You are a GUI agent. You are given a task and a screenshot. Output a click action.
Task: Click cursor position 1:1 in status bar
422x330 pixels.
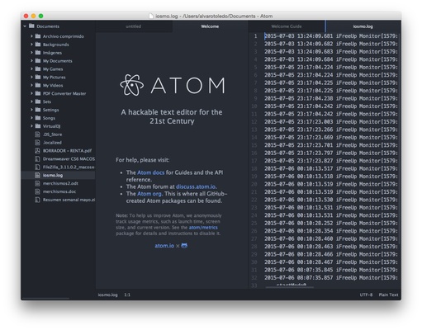tap(127, 295)
